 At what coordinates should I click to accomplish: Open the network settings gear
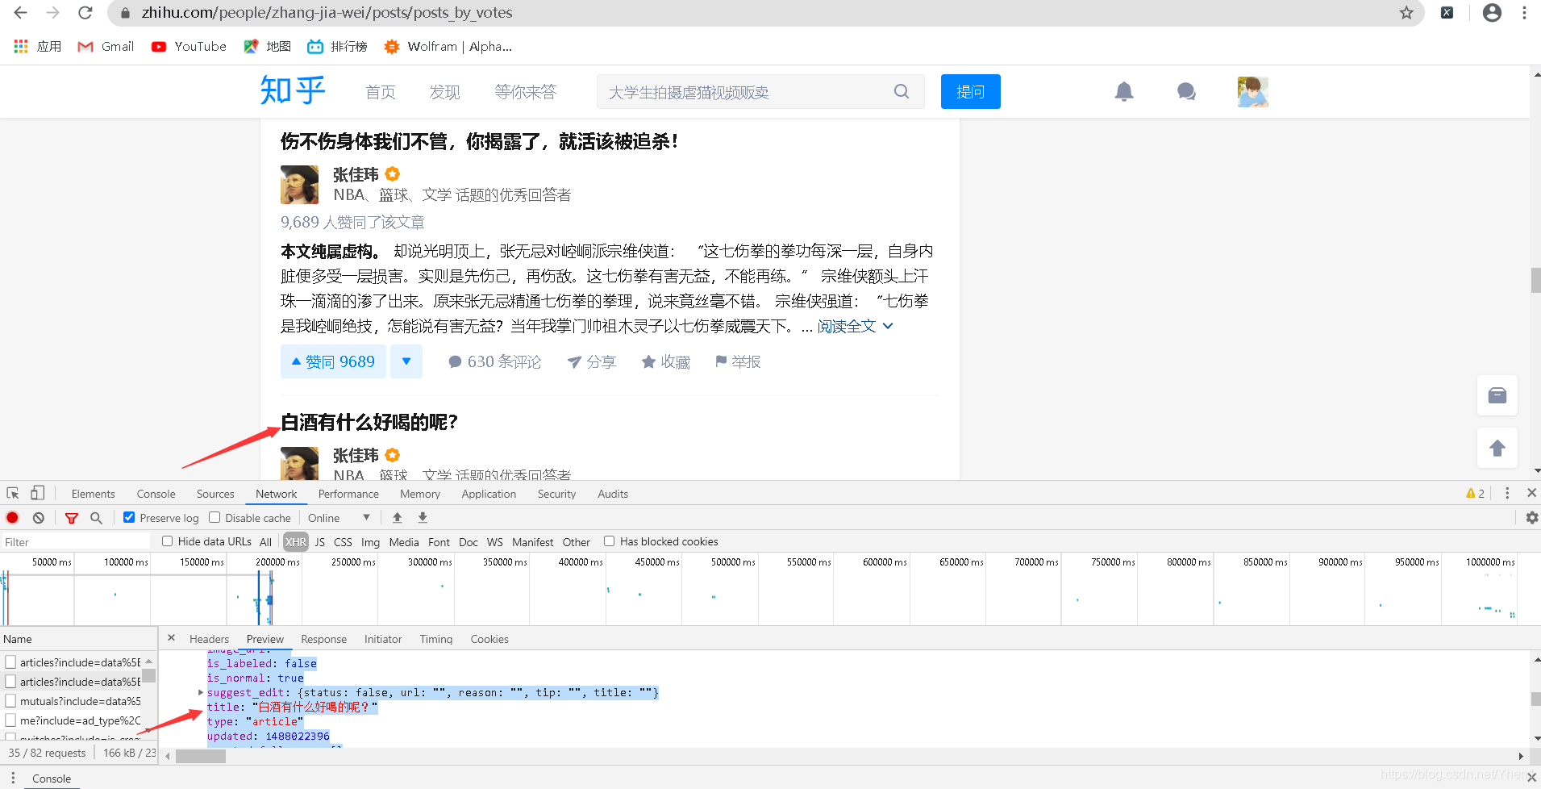[1532, 518]
